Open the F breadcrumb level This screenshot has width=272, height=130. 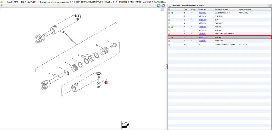coord(72,2)
